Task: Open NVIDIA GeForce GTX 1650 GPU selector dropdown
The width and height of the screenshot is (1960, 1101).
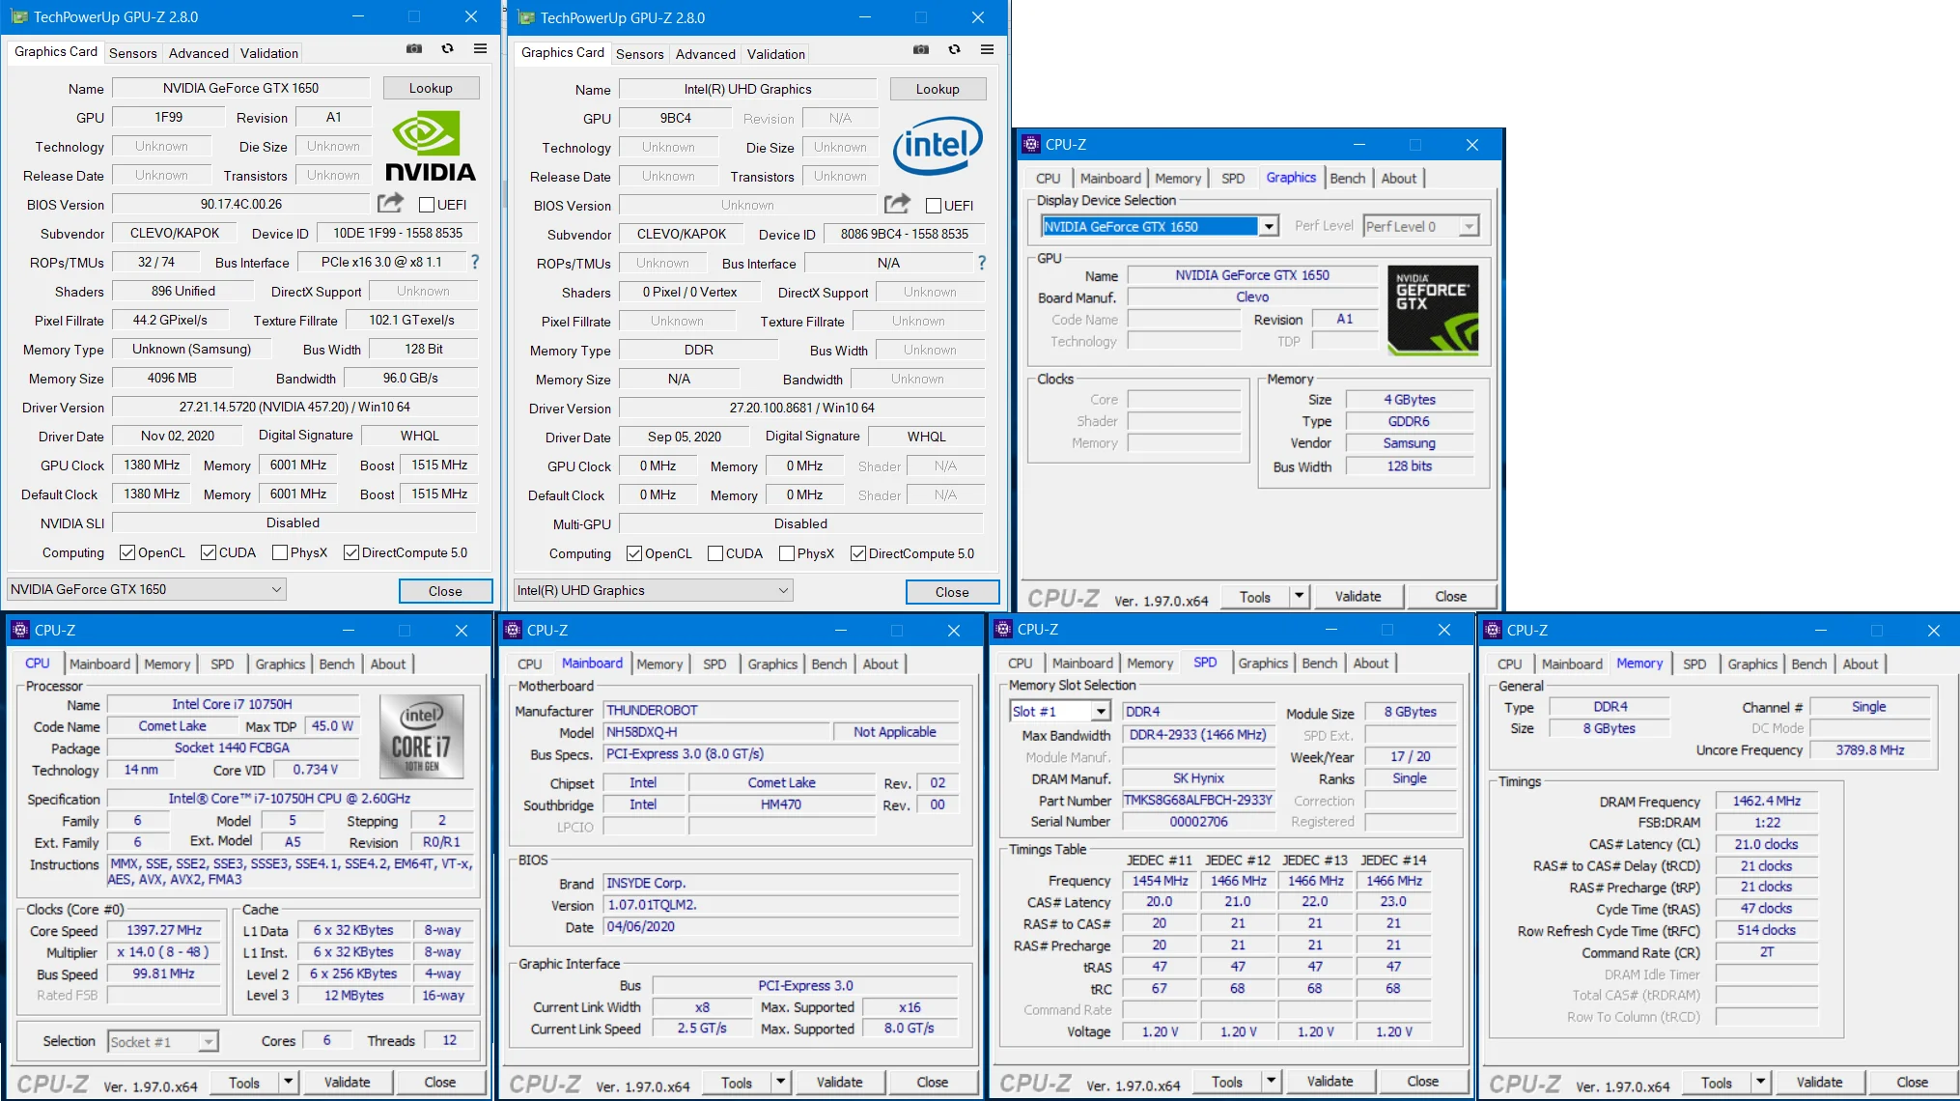Action: coord(276,589)
